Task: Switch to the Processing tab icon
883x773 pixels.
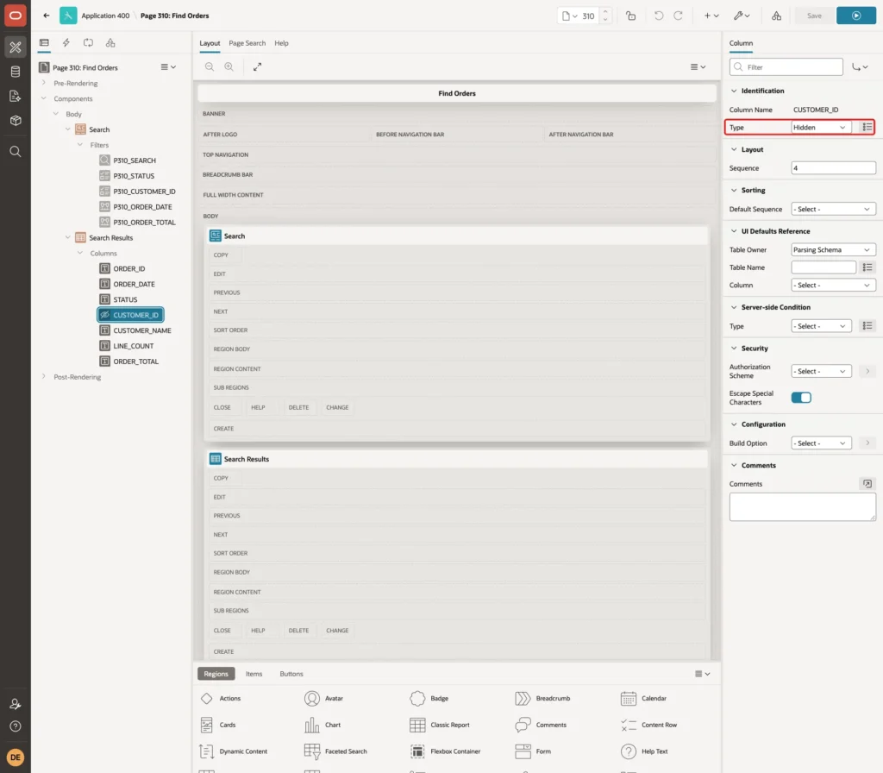Action: click(88, 43)
